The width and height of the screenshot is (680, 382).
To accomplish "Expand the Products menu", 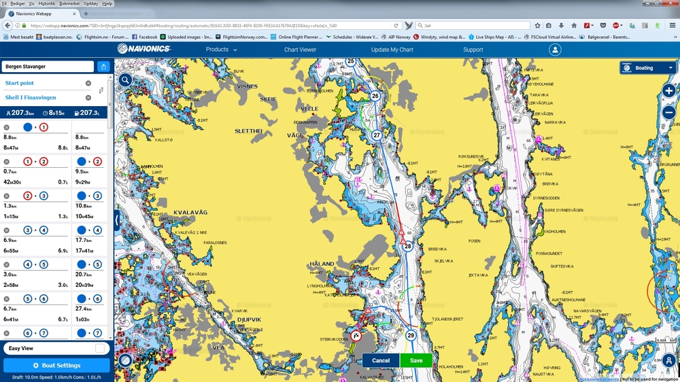I will point(221,50).
